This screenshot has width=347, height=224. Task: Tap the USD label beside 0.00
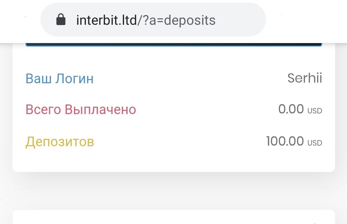coord(315,111)
